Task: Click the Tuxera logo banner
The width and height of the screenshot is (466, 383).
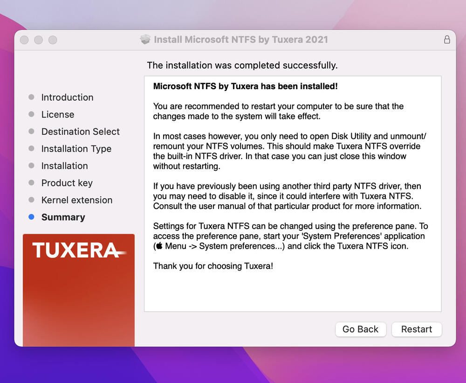Action: pos(79,290)
